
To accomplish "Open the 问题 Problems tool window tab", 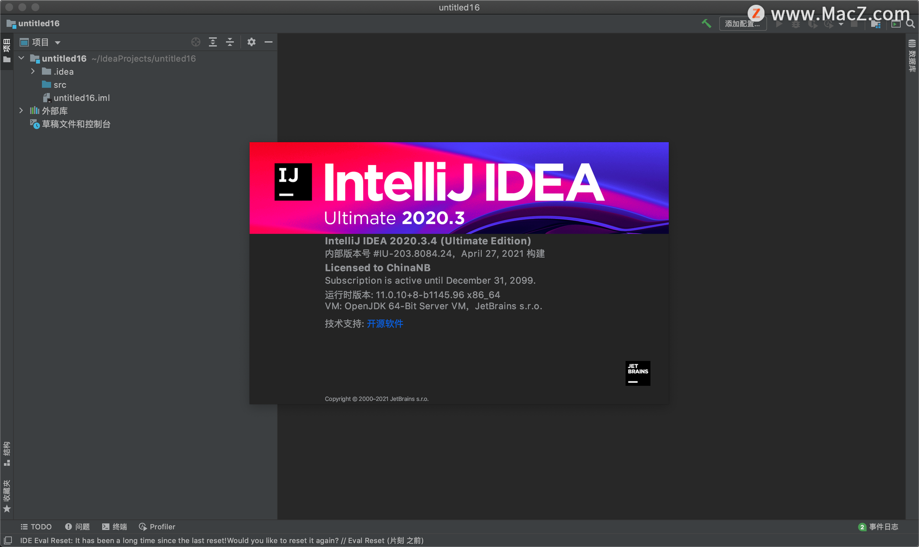I will 78,526.
